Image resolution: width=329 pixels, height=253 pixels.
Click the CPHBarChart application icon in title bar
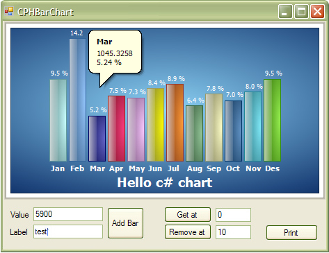[9, 11]
